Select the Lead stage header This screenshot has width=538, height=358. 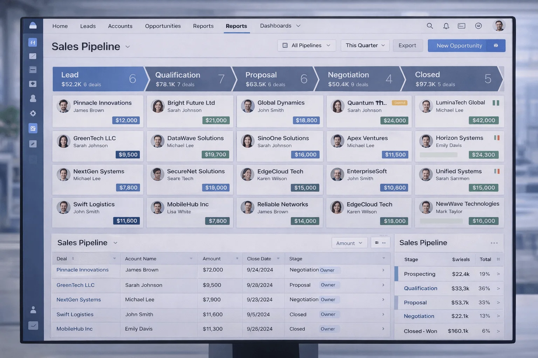99,79
